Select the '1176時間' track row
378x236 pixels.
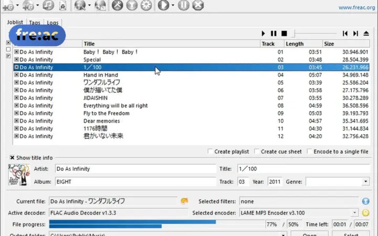click(x=192, y=128)
